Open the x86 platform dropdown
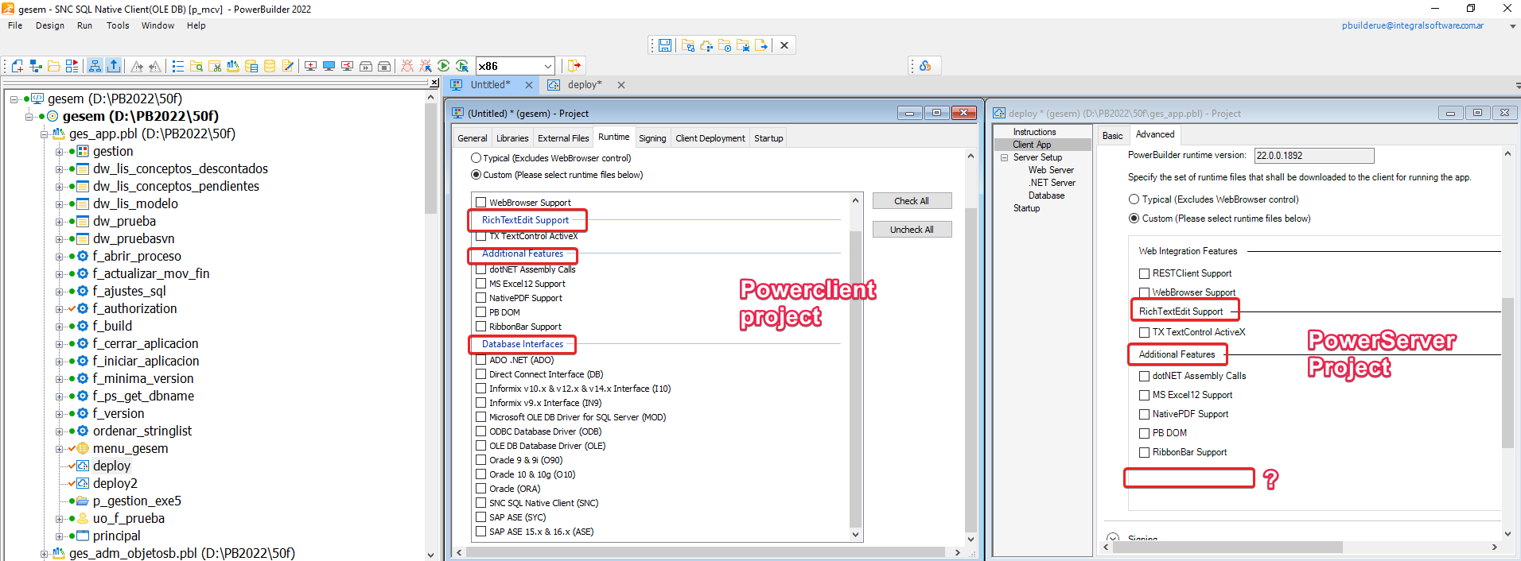The width and height of the screenshot is (1521, 561). tap(548, 66)
